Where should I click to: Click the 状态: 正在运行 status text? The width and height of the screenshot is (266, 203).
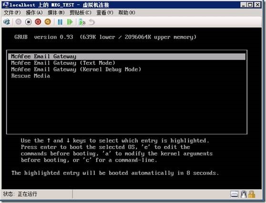point(20,194)
